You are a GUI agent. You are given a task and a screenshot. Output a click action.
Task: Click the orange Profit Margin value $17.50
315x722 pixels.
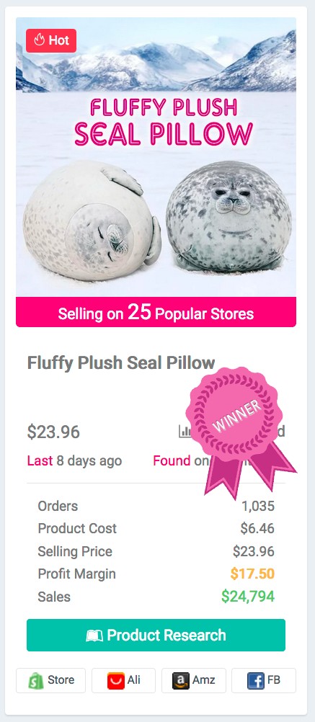click(x=252, y=574)
